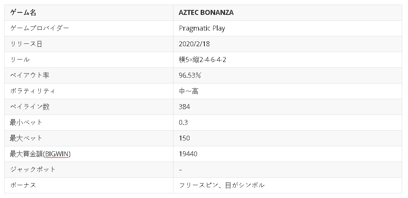Click the bonus text フリースピン、目がシンボル
Image resolution: width=408 pixels, height=198 pixels.
(222, 185)
